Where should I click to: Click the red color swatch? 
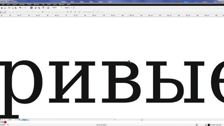tap(5, 122)
